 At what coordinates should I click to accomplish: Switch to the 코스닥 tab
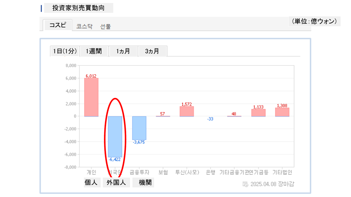[x=84, y=27]
